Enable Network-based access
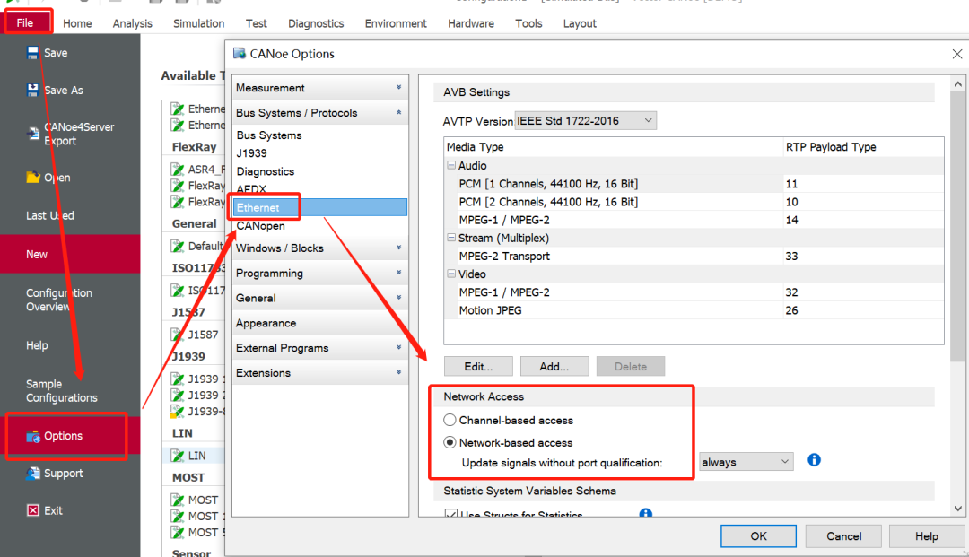Image resolution: width=969 pixels, height=557 pixels. pyautogui.click(x=450, y=440)
